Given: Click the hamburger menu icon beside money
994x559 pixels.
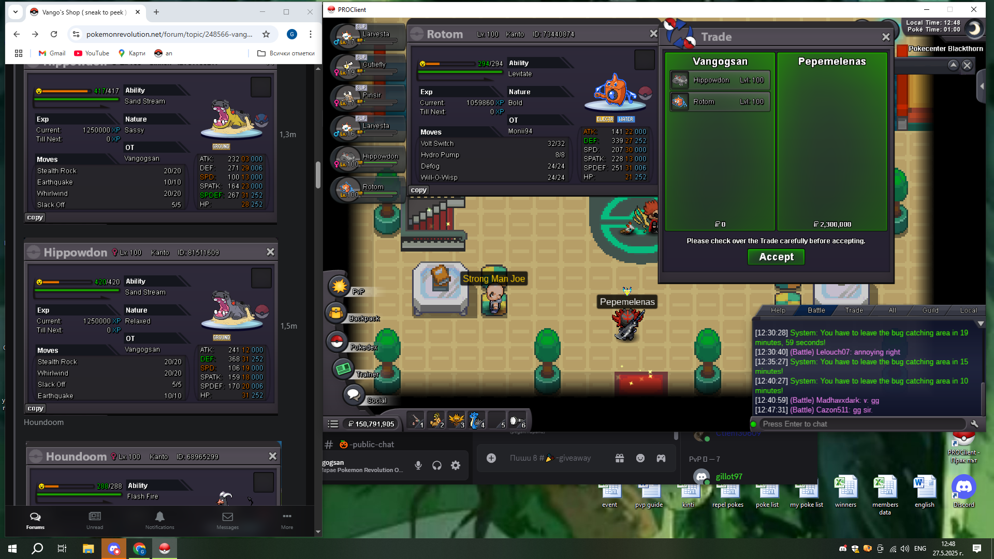Looking at the screenshot, I should [x=333, y=424].
